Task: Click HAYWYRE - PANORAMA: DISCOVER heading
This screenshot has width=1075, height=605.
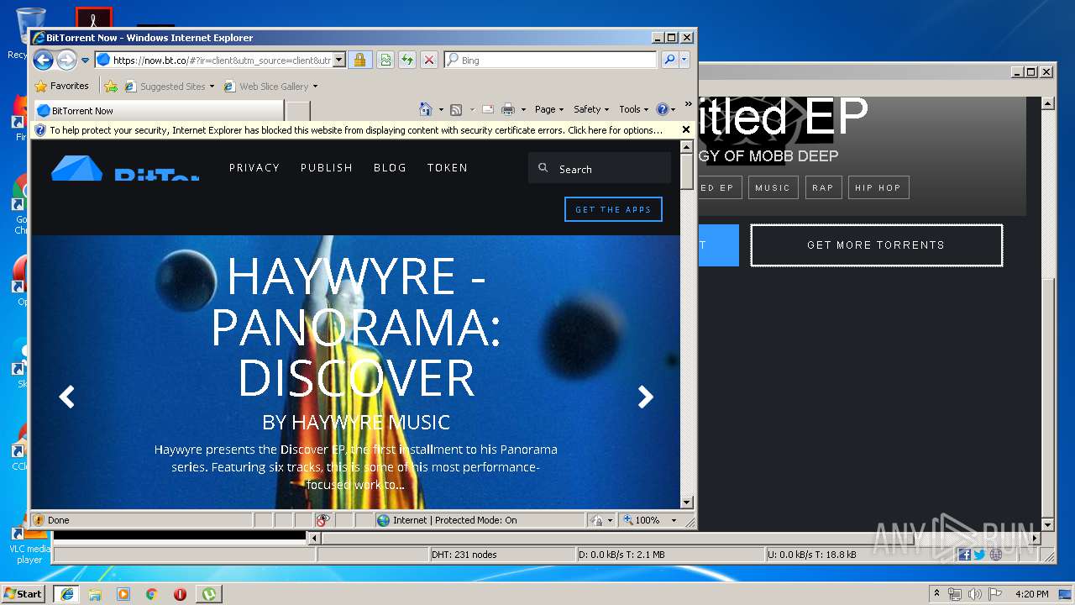Action: (356, 327)
